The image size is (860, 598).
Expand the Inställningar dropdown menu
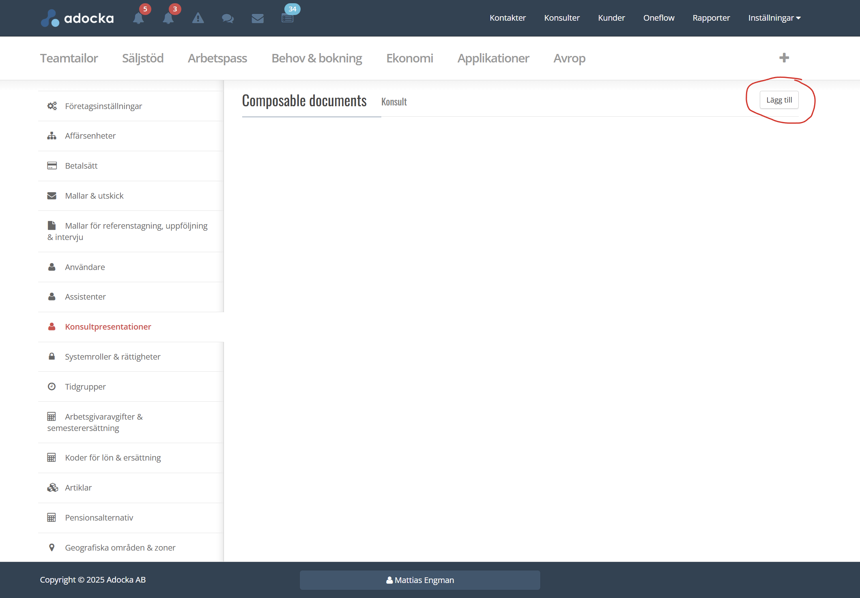(774, 18)
